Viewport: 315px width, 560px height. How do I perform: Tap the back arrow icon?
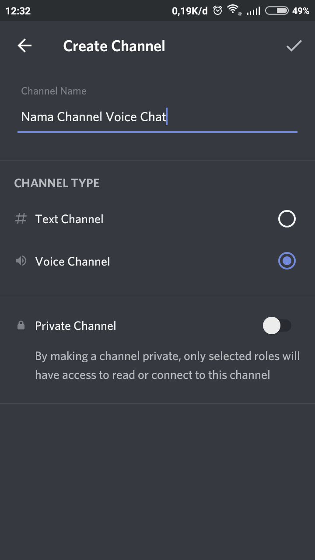pyautogui.click(x=24, y=46)
